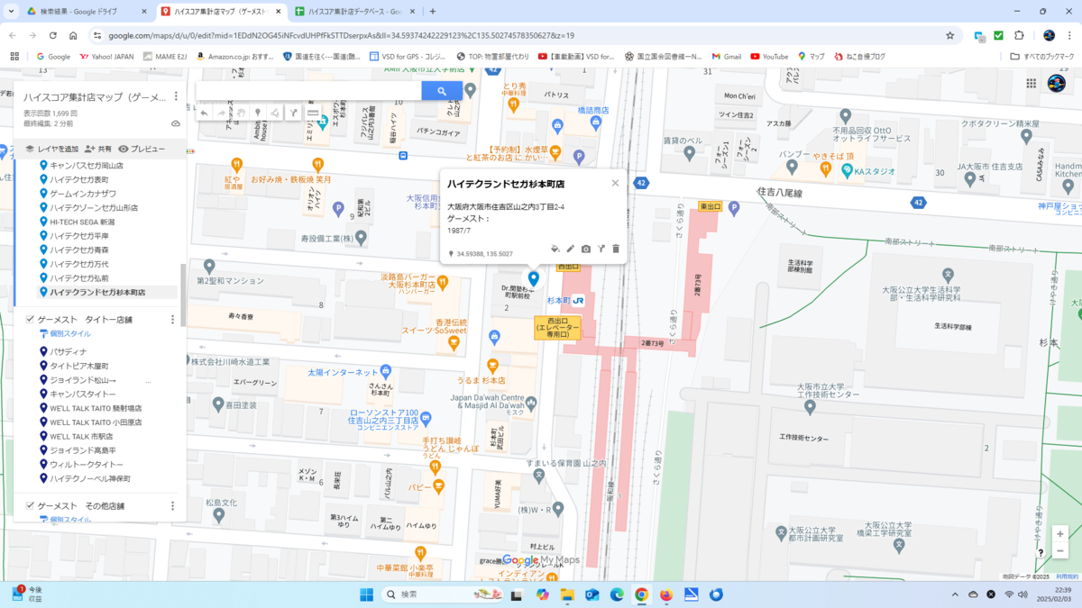Open すべてのブックマーク folder
The width and height of the screenshot is (1082, 608).
tap(1041, 56)
